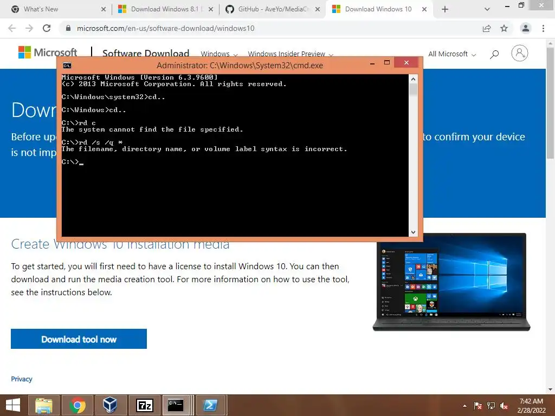Open the tab search chevron
Image resolution: width=555 pixels, height=416 pixels.
(487, 9)
